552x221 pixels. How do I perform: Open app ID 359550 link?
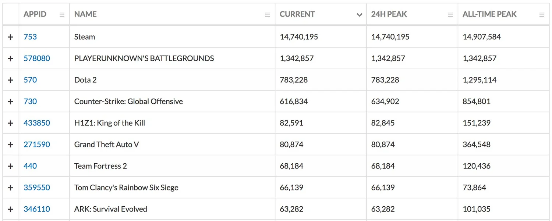click(x=37, y=188)
